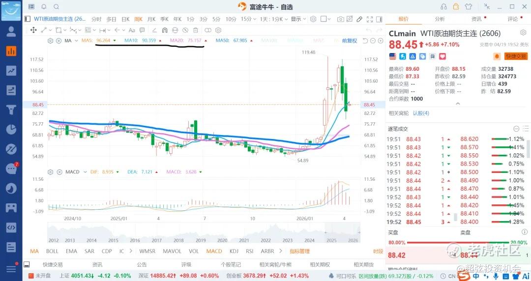Open the code script sidebar icon

tap(11, 227)
